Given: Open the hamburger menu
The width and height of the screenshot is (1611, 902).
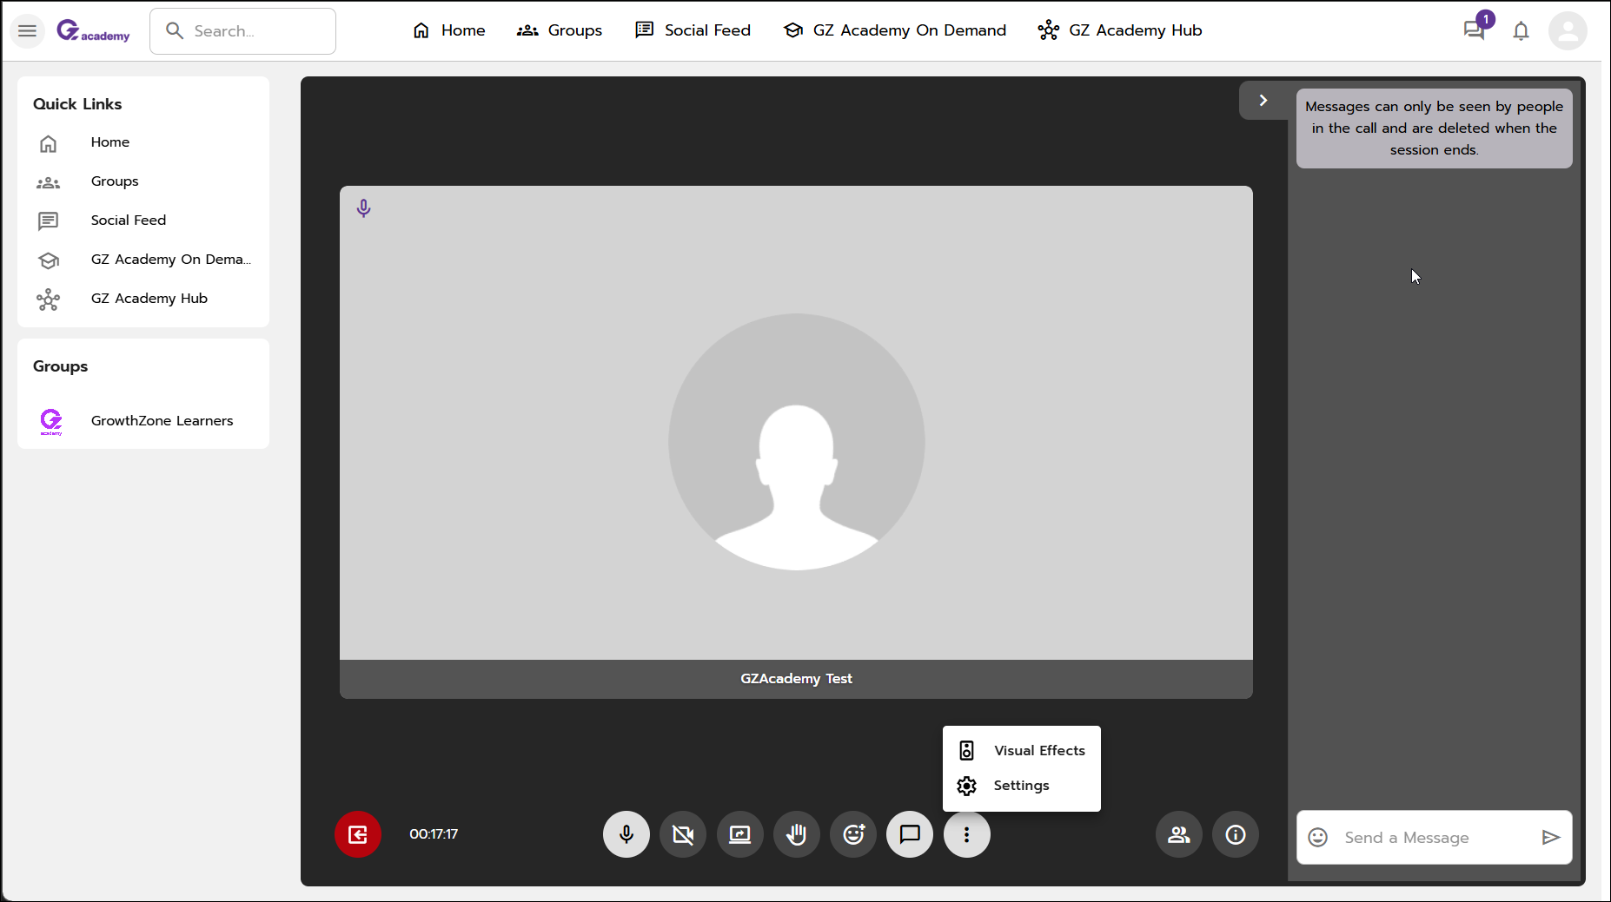Looking at the screenshot, I should tap(27, 31).
